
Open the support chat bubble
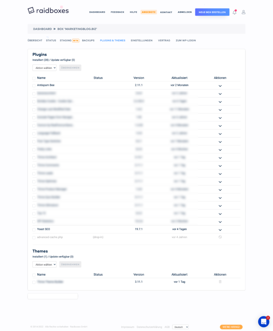[x=263, y=321]
